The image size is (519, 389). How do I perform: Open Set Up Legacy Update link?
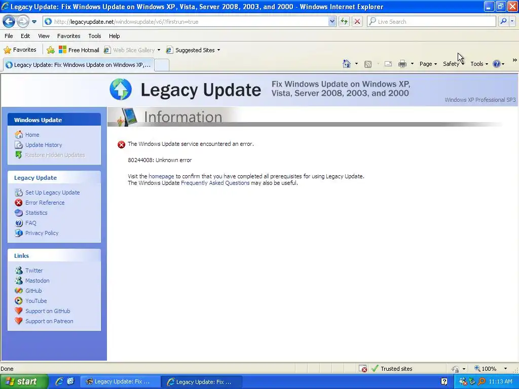point(52,192)
